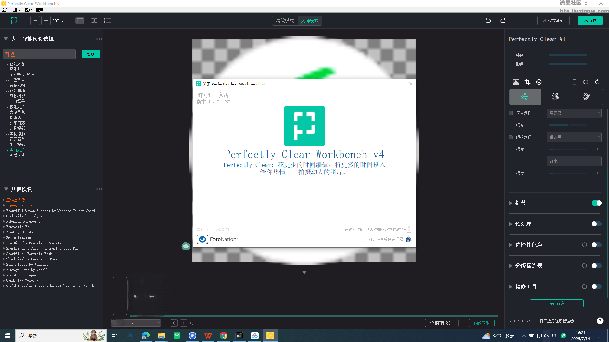Click the zoom out minus button
This screenshot has height=342, width=609.
pyautogui.click(x=35, y=21)
